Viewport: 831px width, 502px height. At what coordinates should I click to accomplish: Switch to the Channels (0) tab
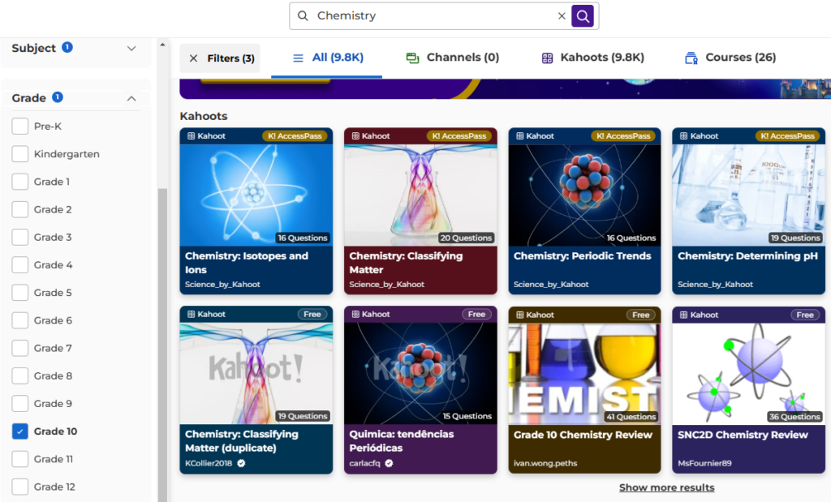coord(453,58)
